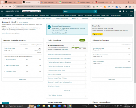
Task: Open File Explorer from the taskbar
Action: point(44,106)
